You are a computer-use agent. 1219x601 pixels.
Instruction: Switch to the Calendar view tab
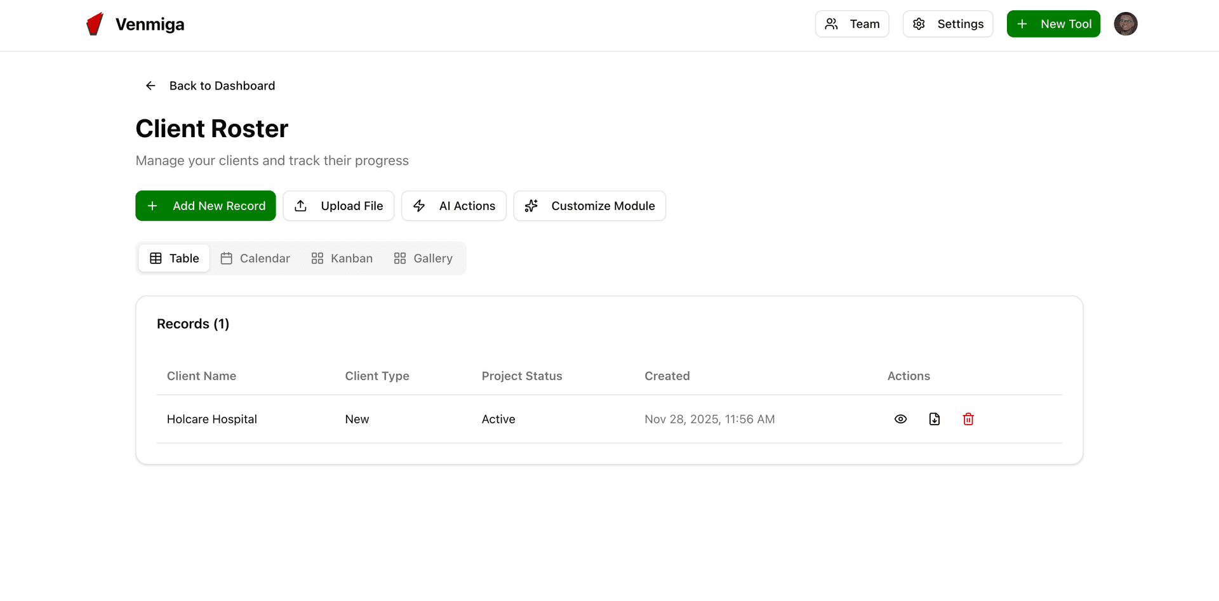(255, 258)
